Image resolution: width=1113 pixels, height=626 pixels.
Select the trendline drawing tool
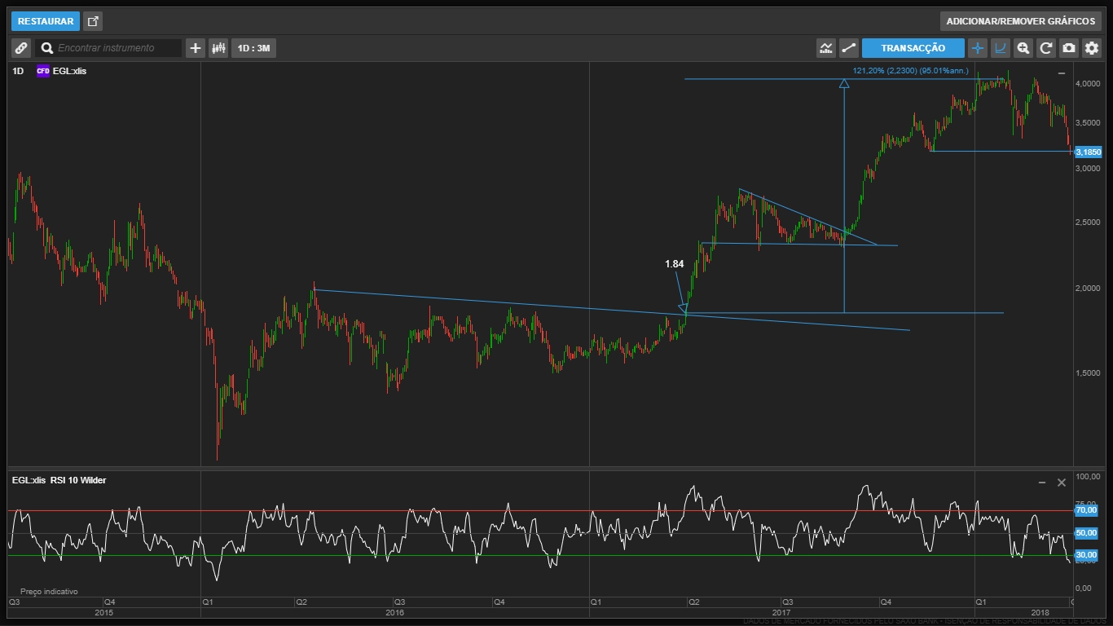click(849, 48)
